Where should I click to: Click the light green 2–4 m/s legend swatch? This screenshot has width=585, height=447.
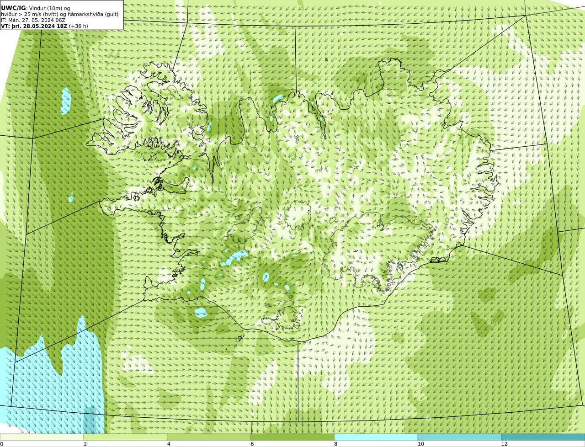[125, 437]
